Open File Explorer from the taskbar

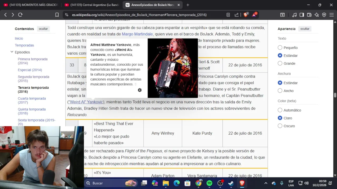pyautogui.click(x=166, y=183)
